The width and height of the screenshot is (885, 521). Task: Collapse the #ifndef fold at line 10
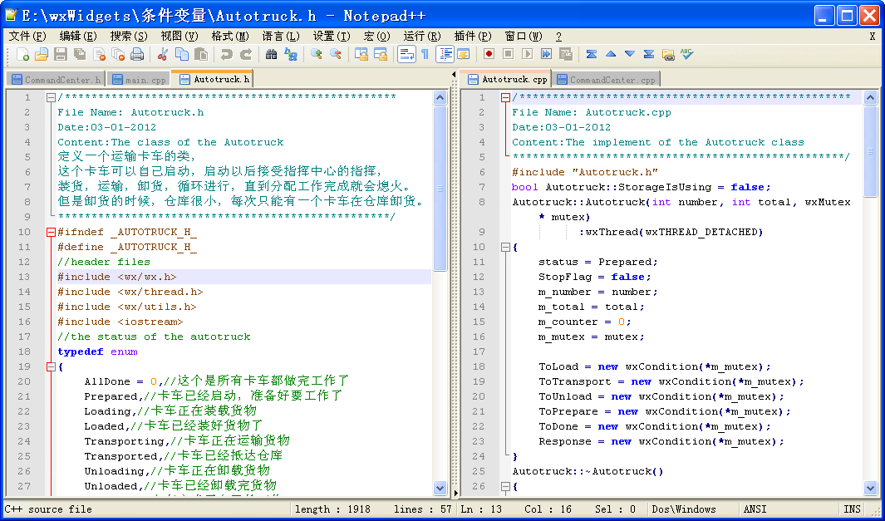tap(51, 232)
